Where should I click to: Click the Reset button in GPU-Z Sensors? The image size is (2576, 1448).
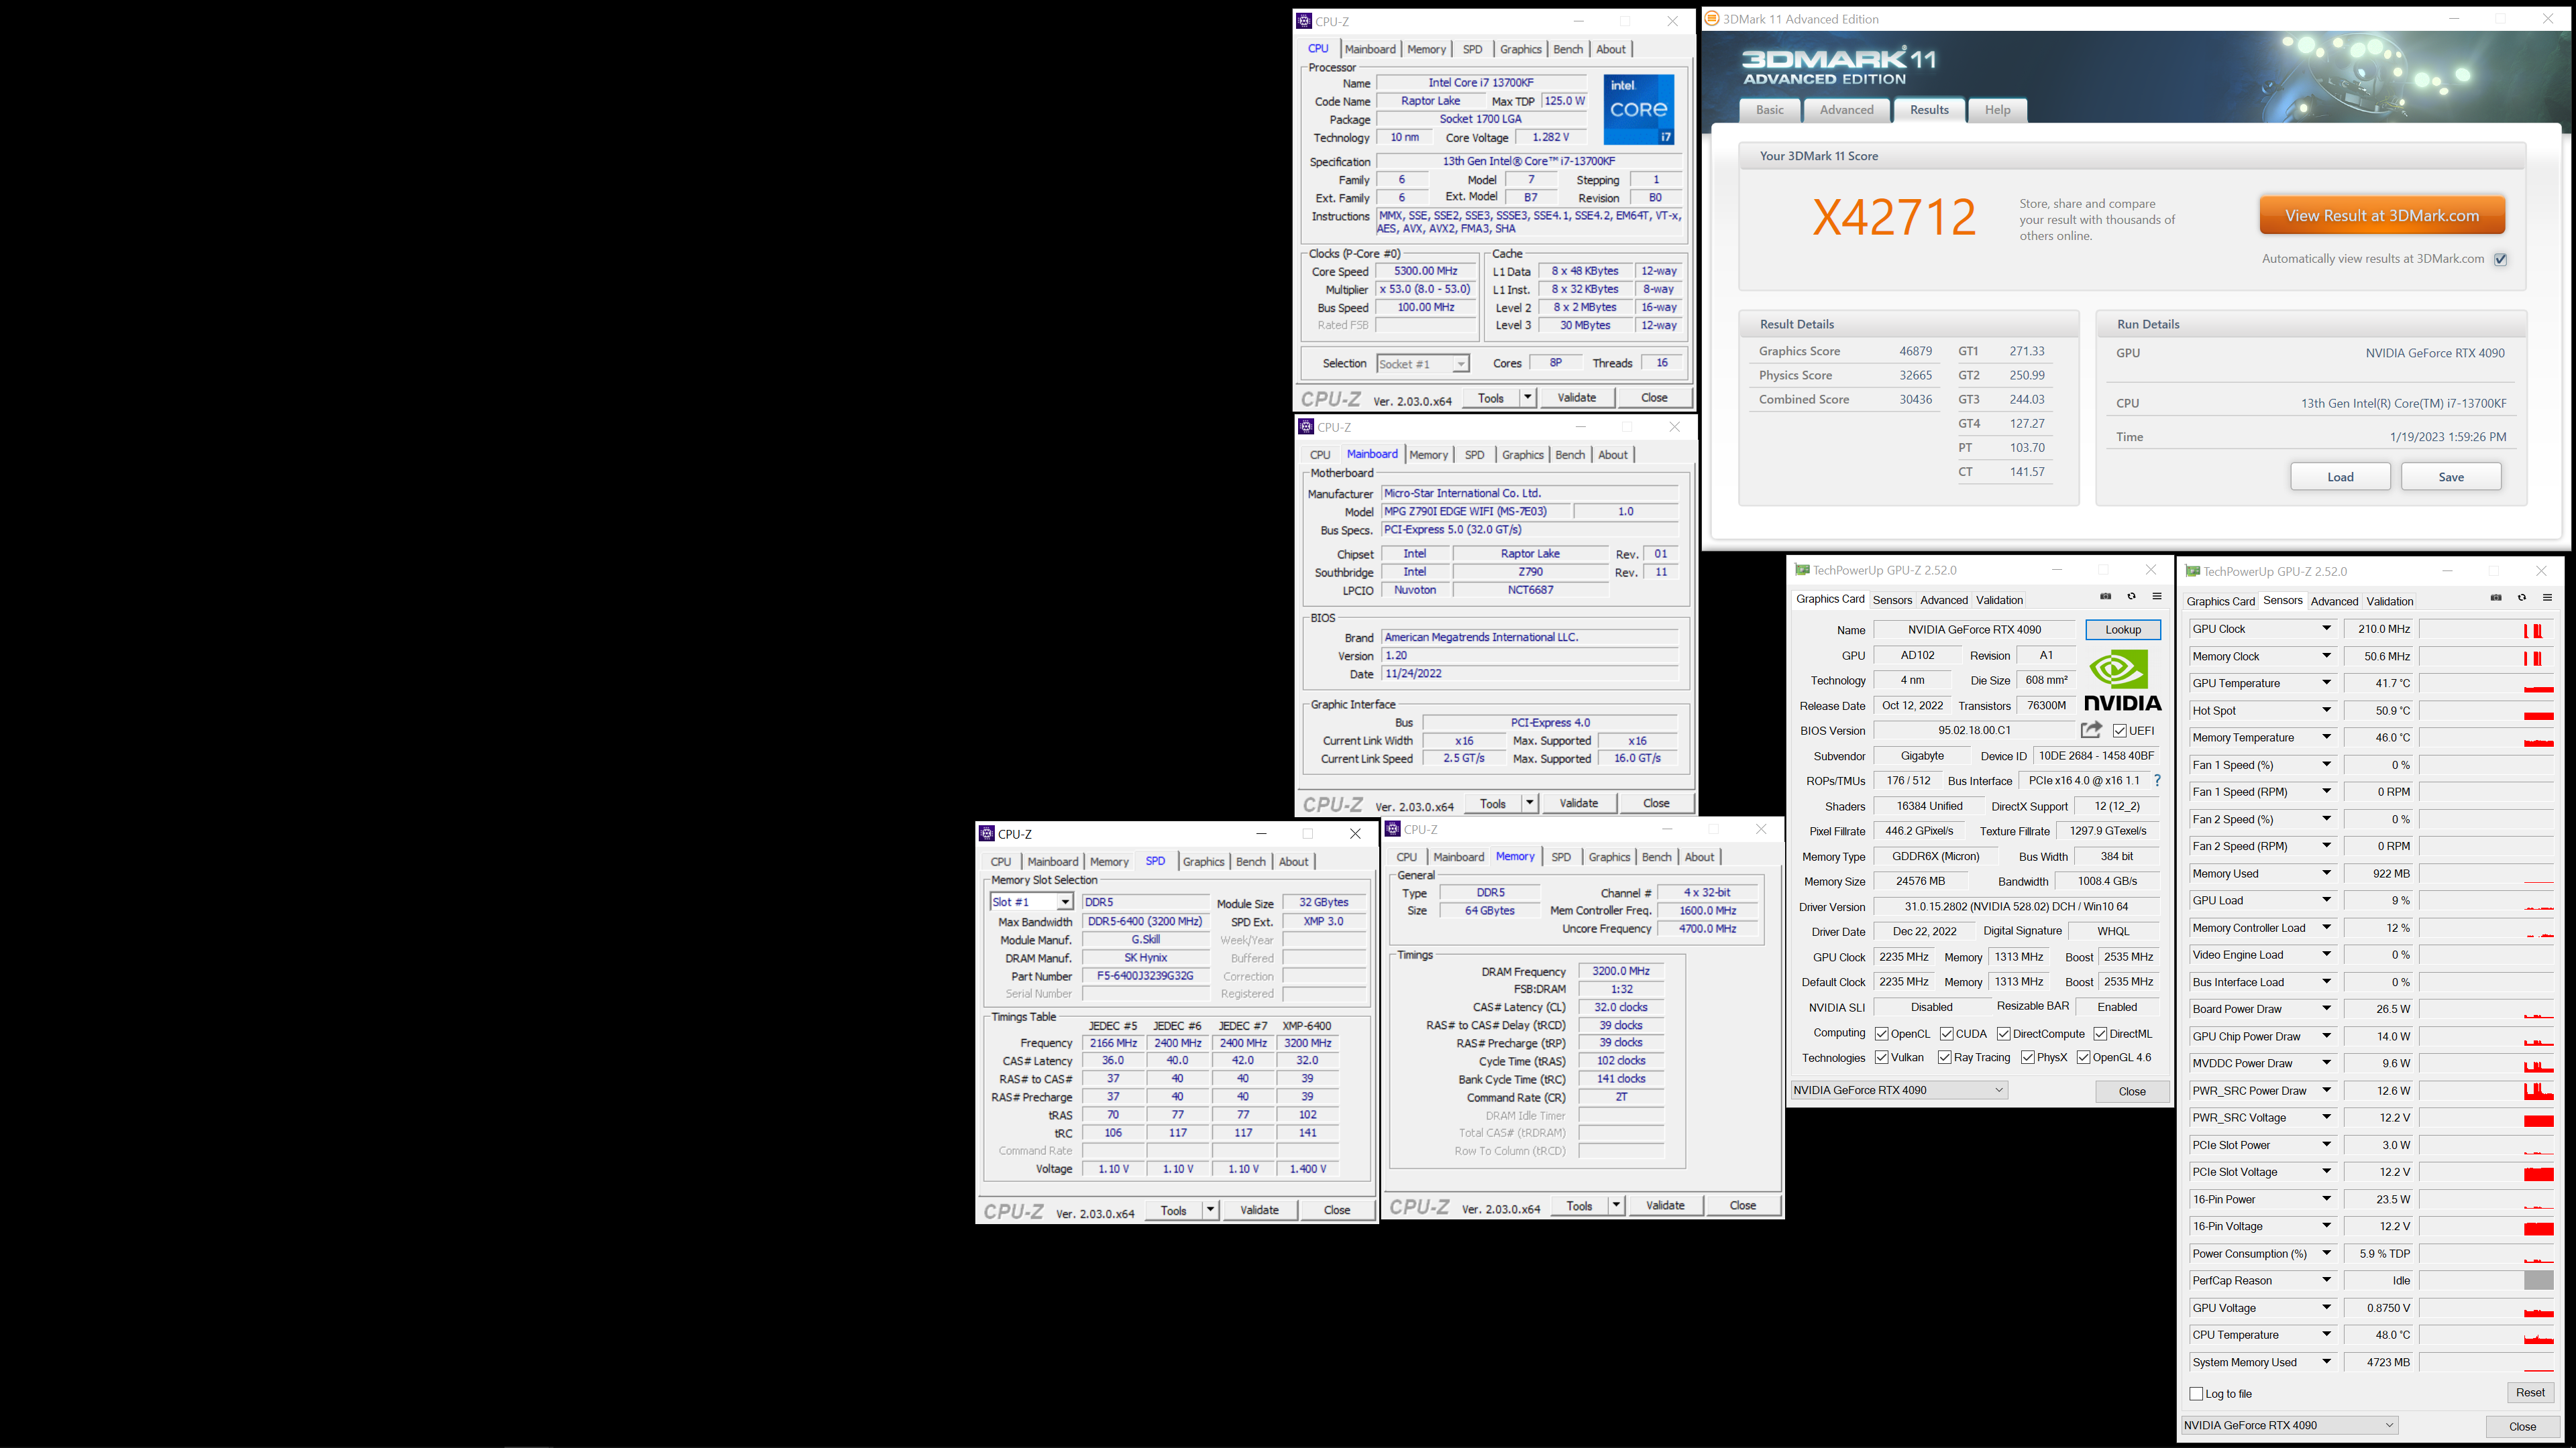[2530, 1393]
